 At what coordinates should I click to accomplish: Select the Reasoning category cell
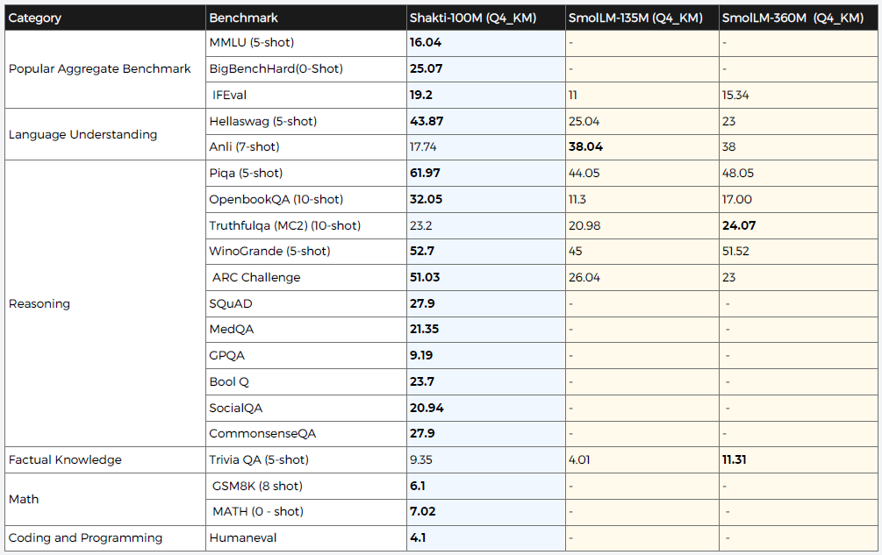tap(39, 303)
